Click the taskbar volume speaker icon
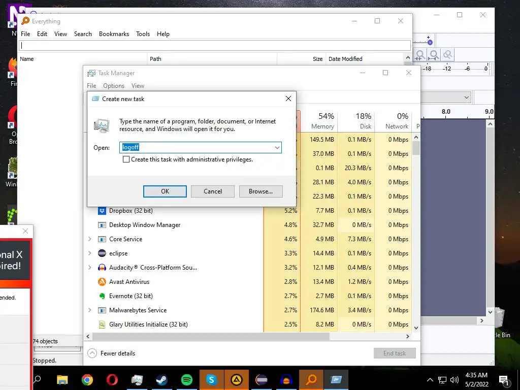520x390 pixels. [454, 380]
